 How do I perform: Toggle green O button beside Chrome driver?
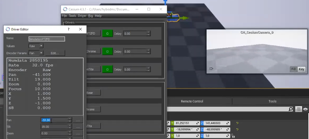pos(107,51)
